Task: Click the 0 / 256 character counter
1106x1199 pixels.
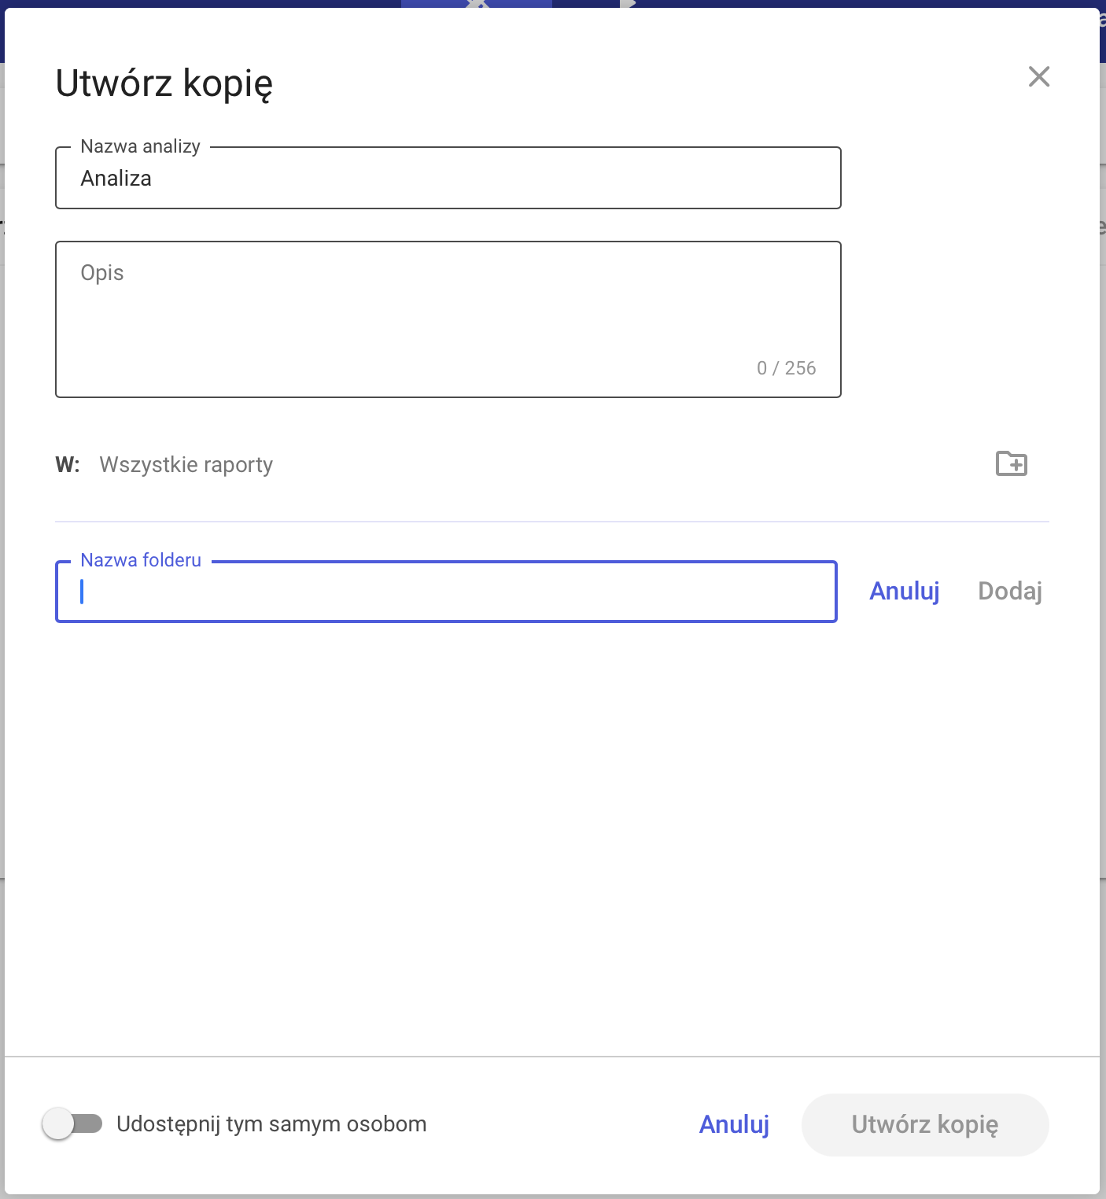Action: (786, 368)
